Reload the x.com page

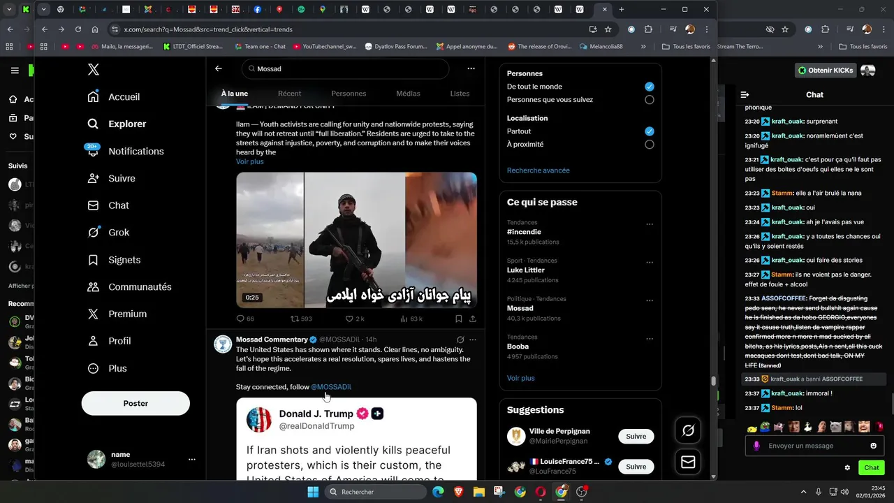(78, 29)
